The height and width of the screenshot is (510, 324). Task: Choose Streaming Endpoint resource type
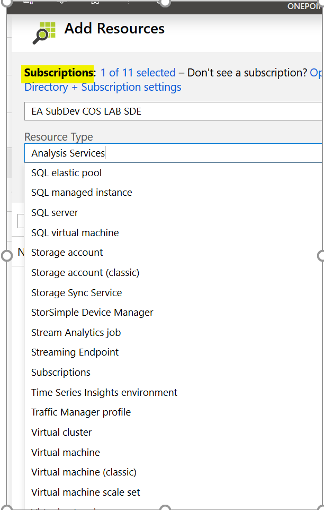(x=75, y=352)
